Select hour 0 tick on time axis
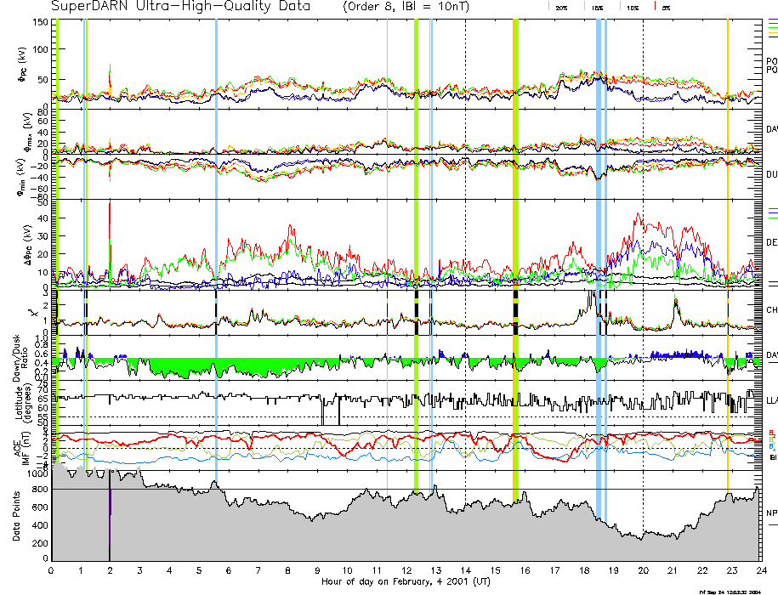 click(x=52, y=570)
